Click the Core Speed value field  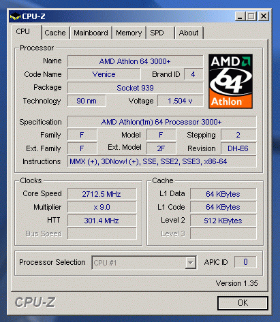pos(102,194)
